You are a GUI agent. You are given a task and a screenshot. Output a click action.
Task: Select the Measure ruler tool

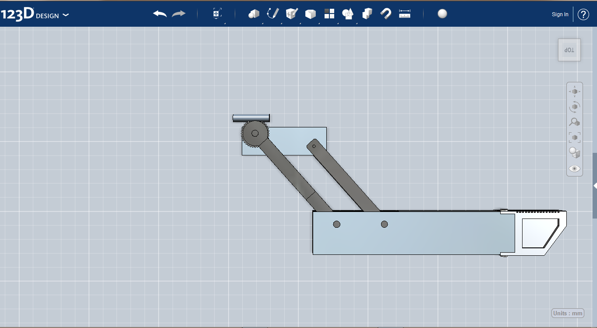(x=405, y=14)
